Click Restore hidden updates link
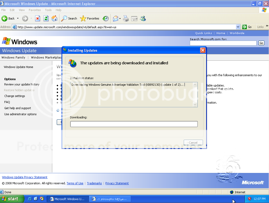This screenshot has width=269, height=203. click(19, 90)
